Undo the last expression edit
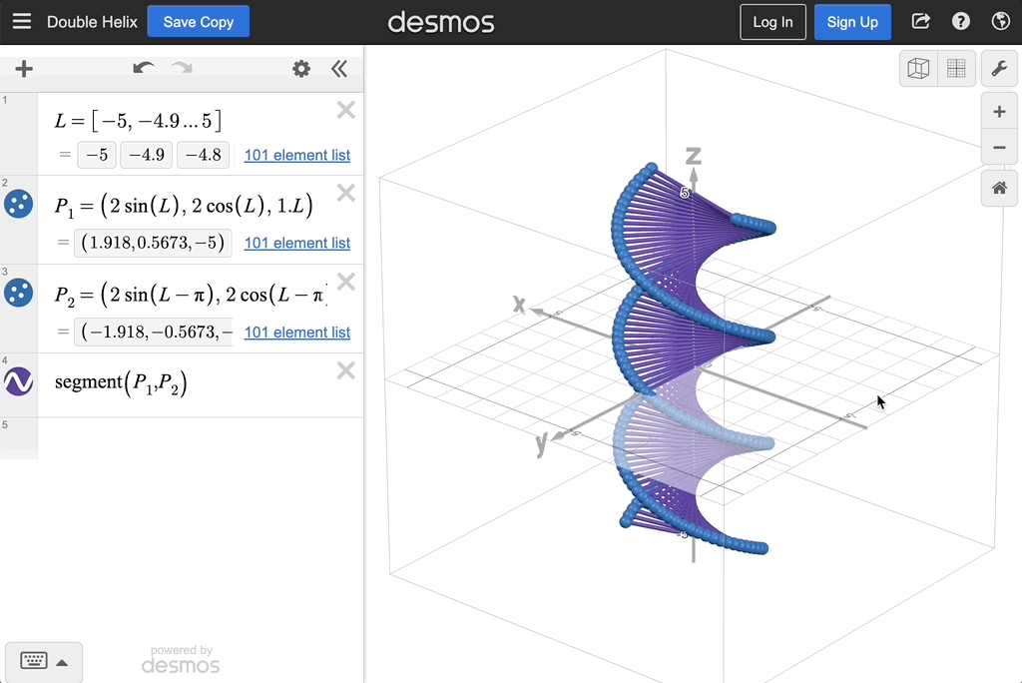Image resolution: width=1022 pixels, height=683 pixels. pyautogui.click(x=144, y=69)
